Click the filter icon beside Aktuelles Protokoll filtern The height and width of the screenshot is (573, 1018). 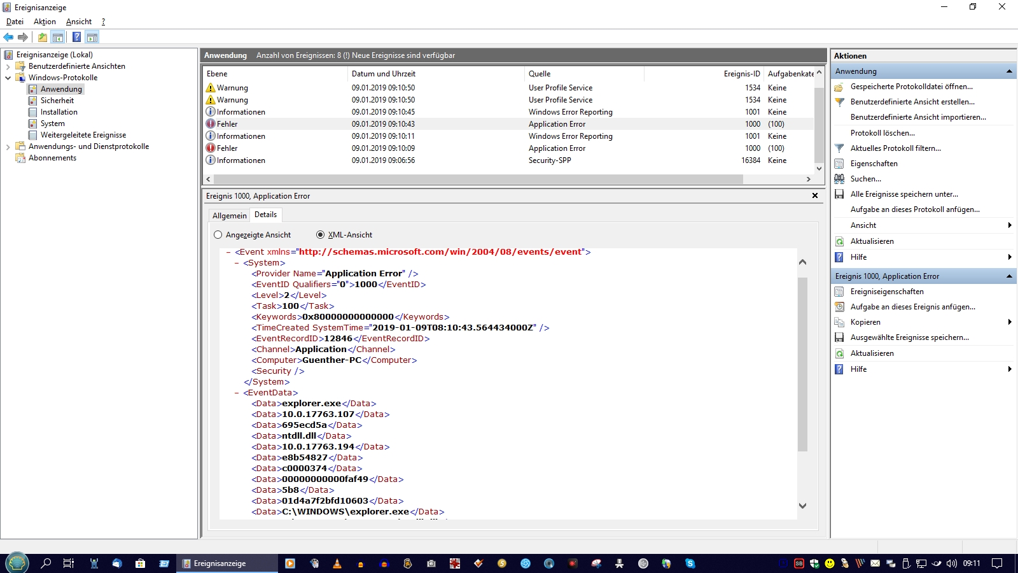(839, 148)
